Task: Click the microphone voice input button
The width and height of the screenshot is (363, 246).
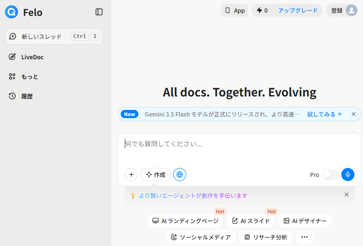Action: (x=348, y=174)
